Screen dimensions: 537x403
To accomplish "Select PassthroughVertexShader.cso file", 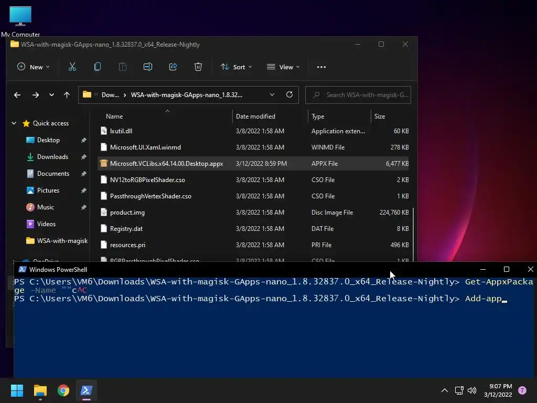I will coord(253,196).
